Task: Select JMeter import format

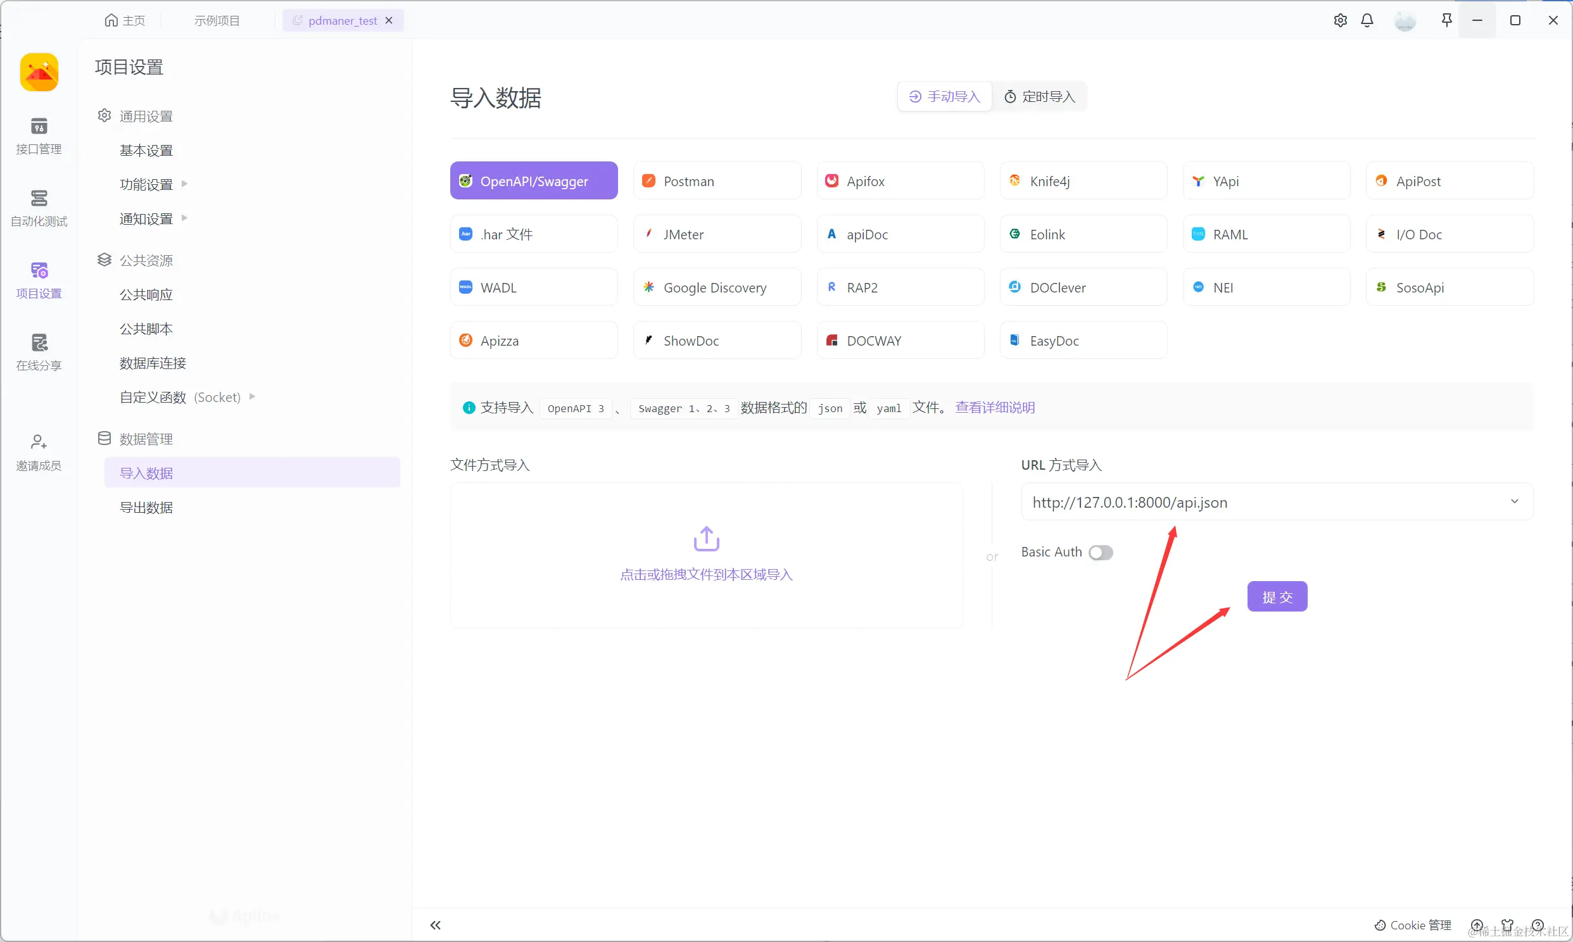Action: pyautogui.click(x=717, y=234)
